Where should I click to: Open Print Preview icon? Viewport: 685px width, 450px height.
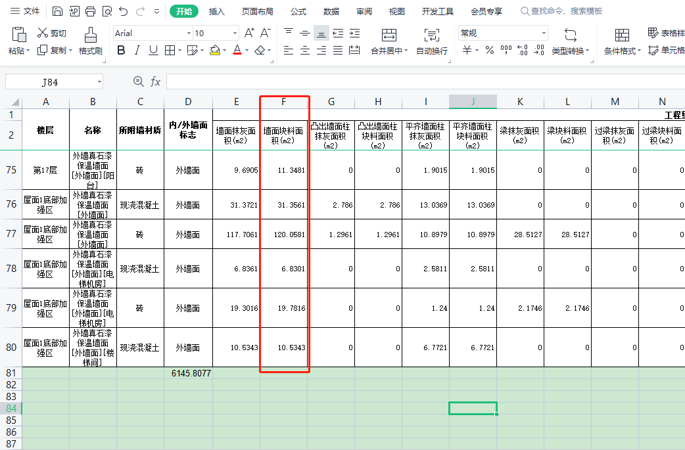point(107,11)
